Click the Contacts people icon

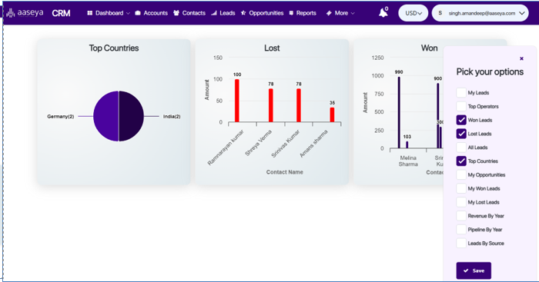point(176,13)
